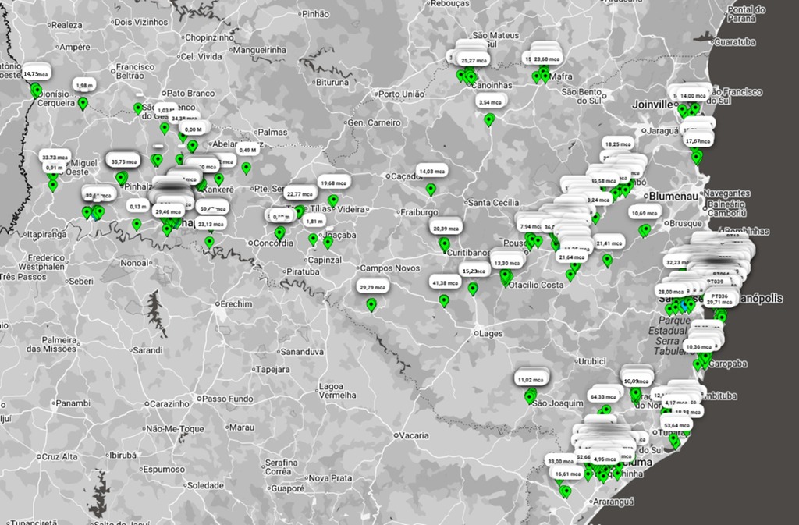Click the 35,75 mca label near Pinhalzinho
This screenshot has width=799, height=525.
coord(123,161)
